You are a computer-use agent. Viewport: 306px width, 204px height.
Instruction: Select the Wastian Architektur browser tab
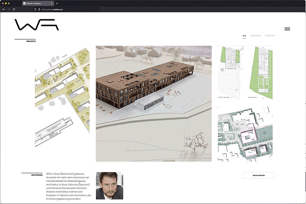click(38, 3)
